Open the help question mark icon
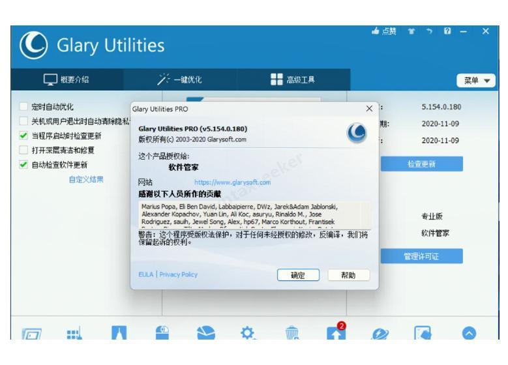 pos(447,31)
